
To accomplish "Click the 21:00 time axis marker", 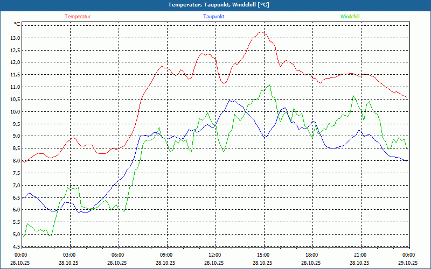I will (360, 255).
